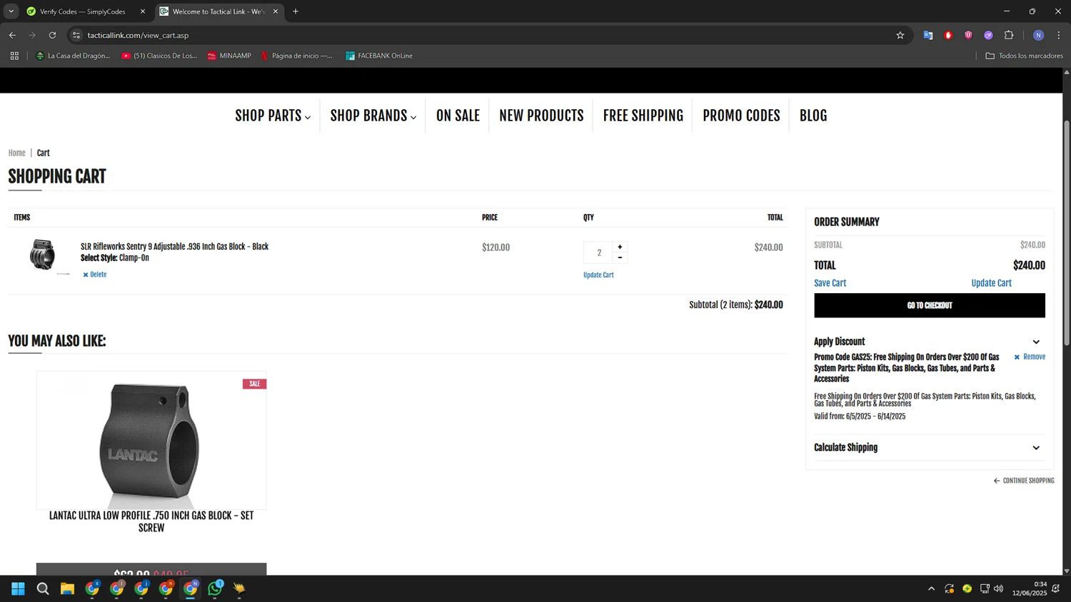Close the Tactical Link tab
This screenshot has width=1071, height=602.
276,11
